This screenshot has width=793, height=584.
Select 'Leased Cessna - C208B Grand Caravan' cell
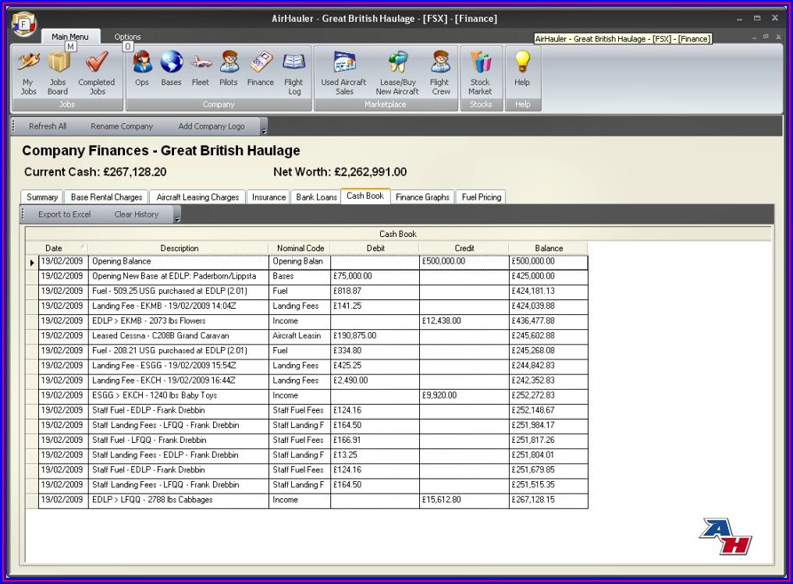[x=179, y=336]
